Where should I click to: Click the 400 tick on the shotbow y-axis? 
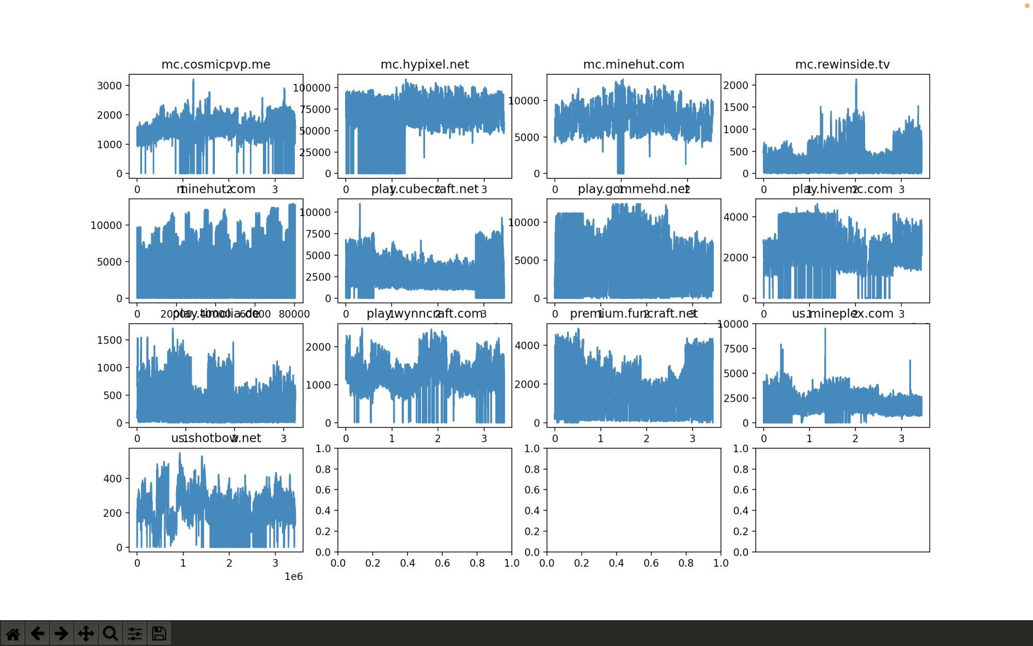pyautogui.click(x=113, y=479)
